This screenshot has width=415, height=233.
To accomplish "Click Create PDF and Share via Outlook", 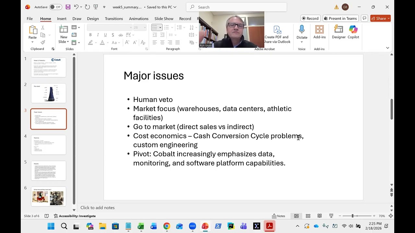I will 277,35.
